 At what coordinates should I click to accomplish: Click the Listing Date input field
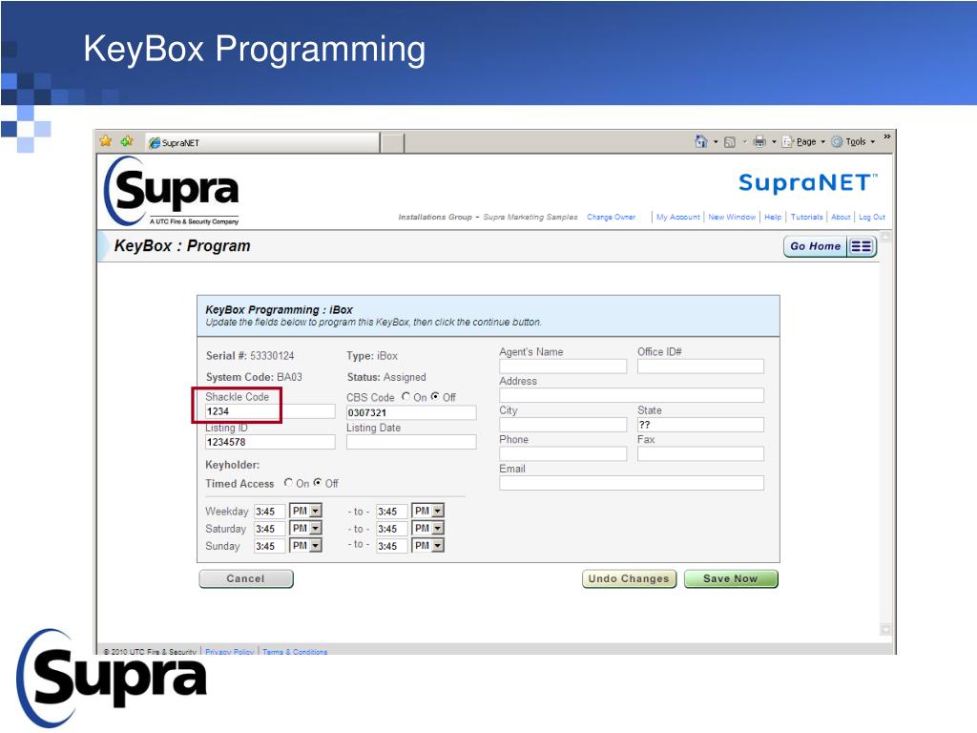click(x=411, y=442)
